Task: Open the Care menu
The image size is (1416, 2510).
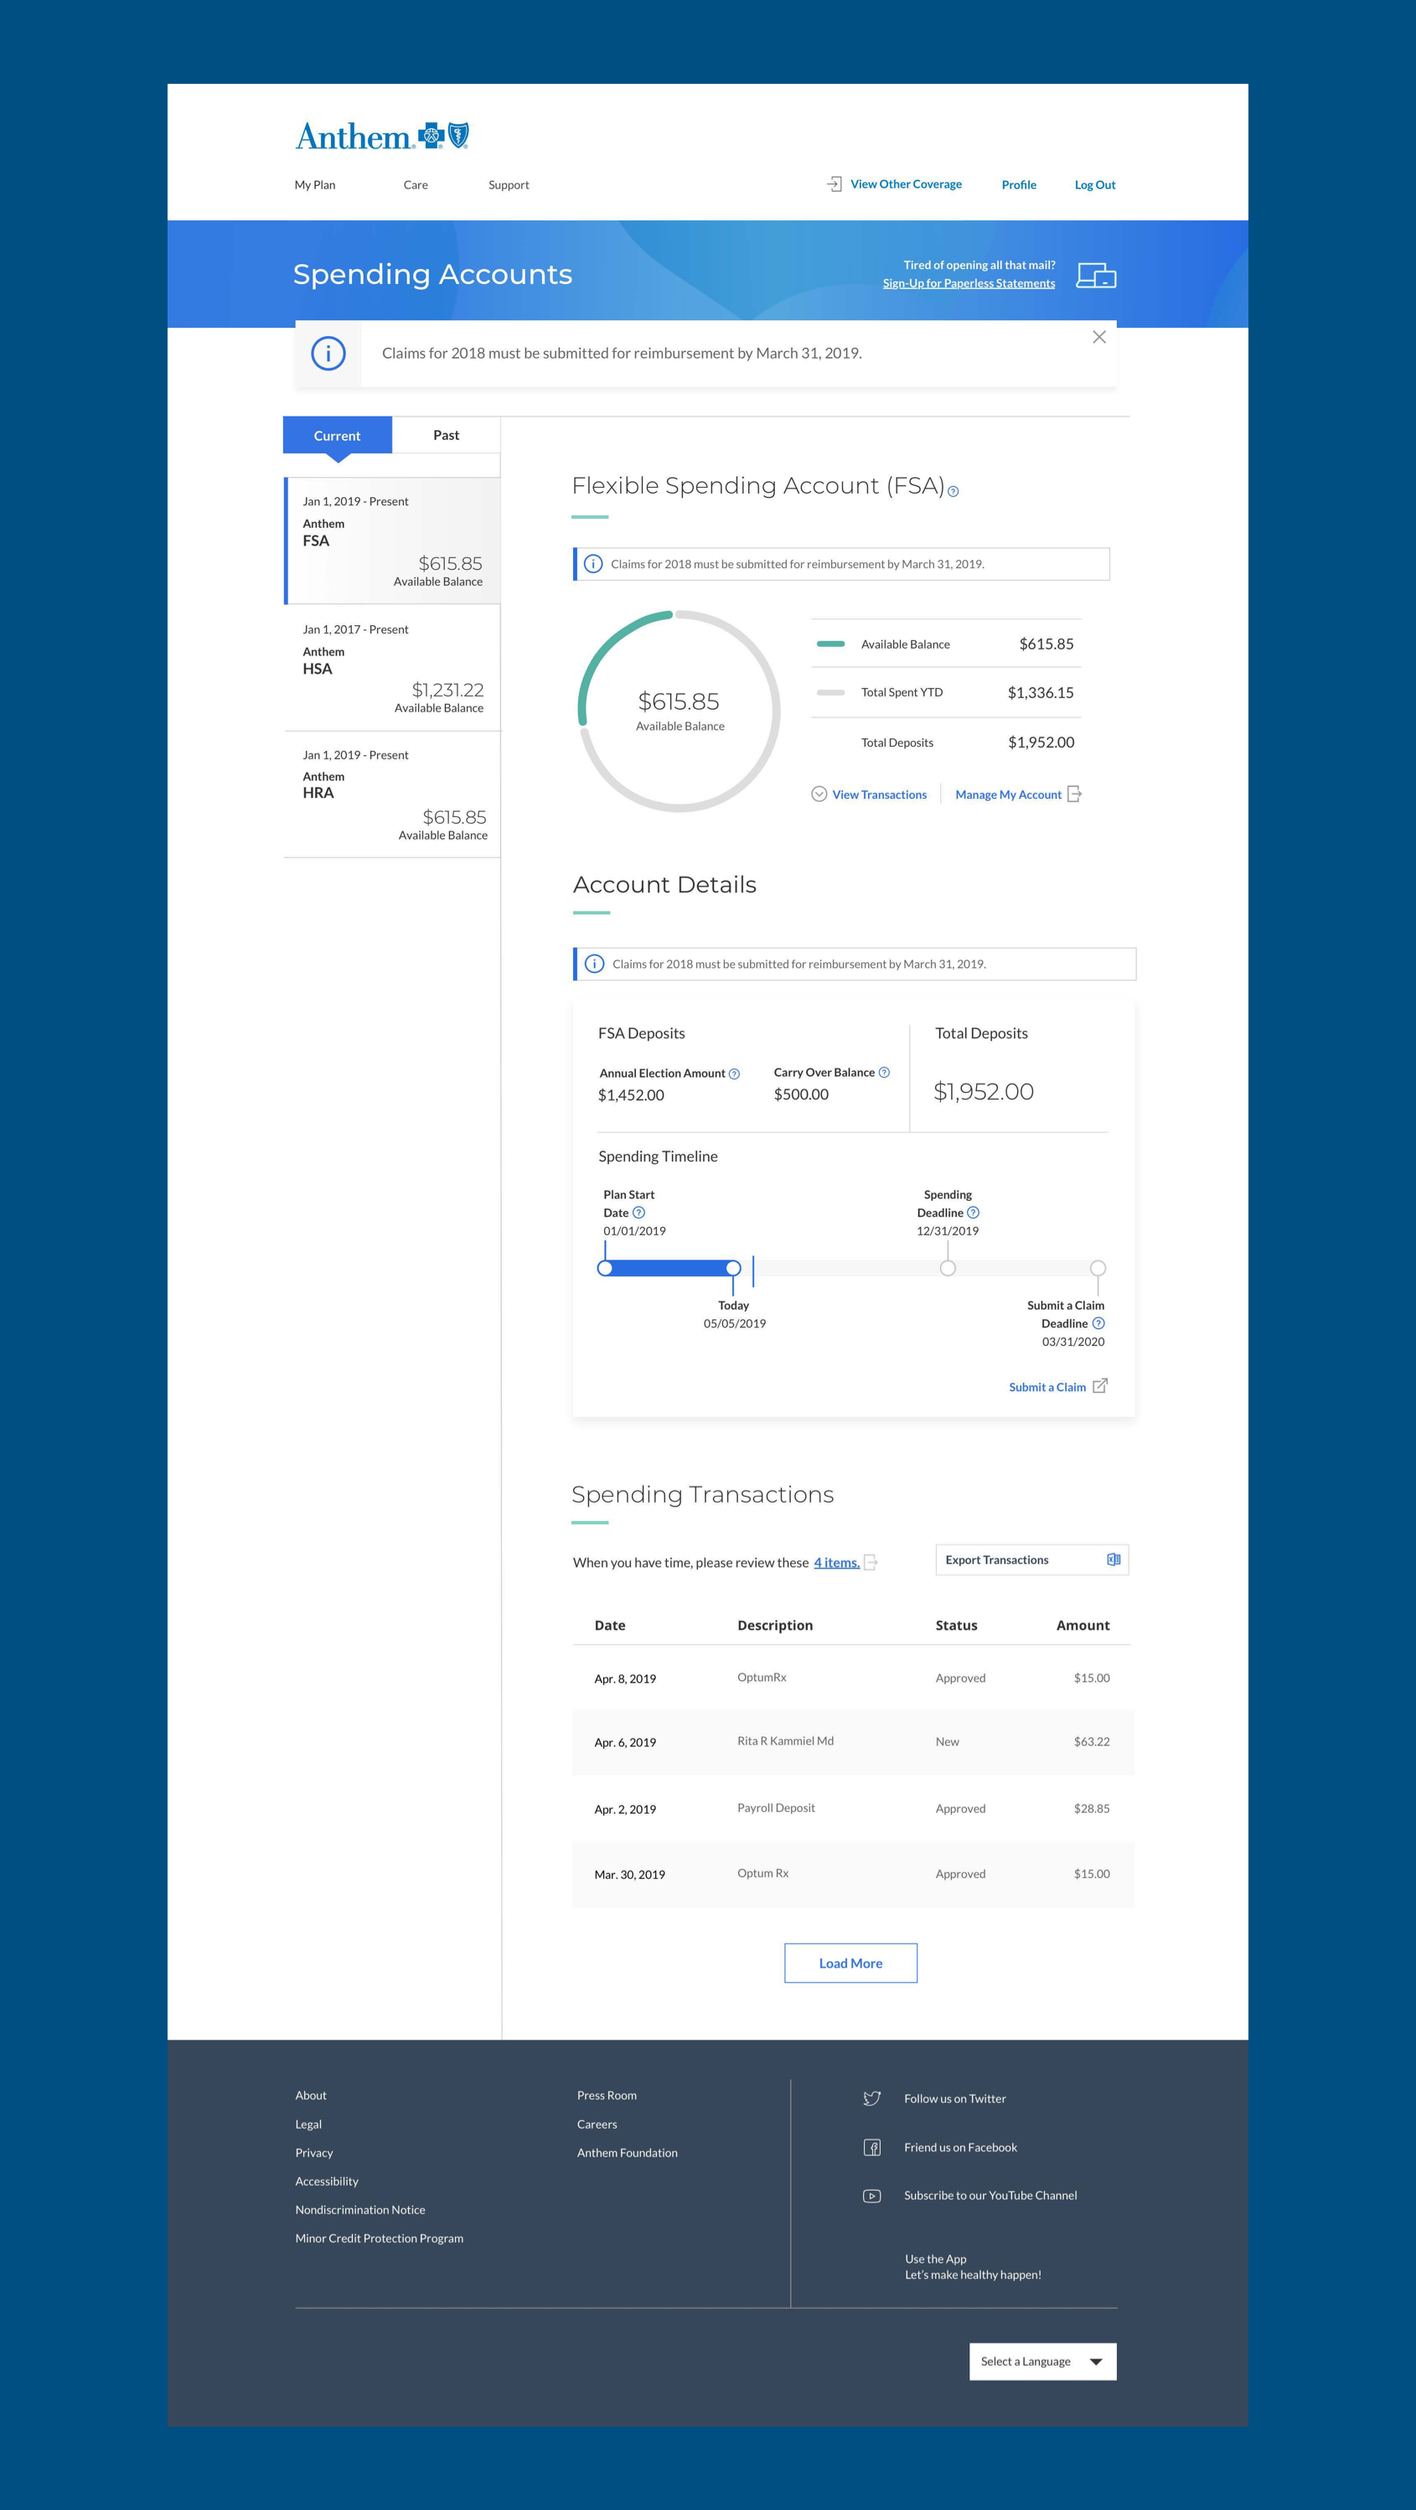Action: tap(416, 185)
